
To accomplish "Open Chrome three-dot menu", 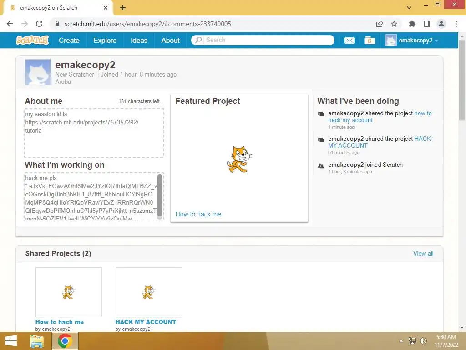I will 456,24.
